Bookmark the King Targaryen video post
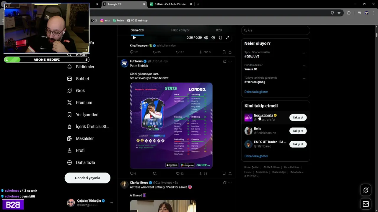Image resolution: width=378 pixels, height=212 pixels. (x=224, y=52)
